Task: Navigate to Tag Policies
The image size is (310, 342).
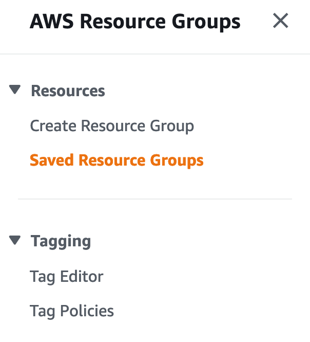Action: pos(72,311)
